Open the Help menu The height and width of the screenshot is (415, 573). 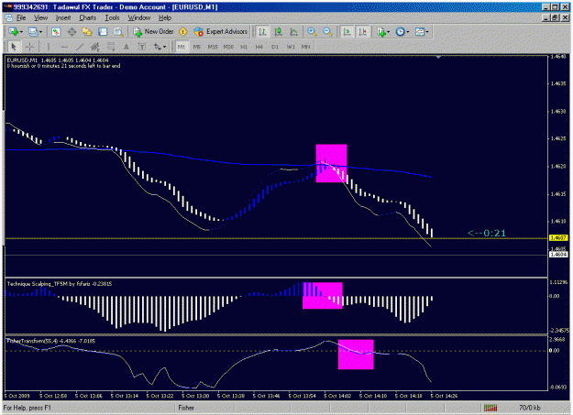[165, 17]
